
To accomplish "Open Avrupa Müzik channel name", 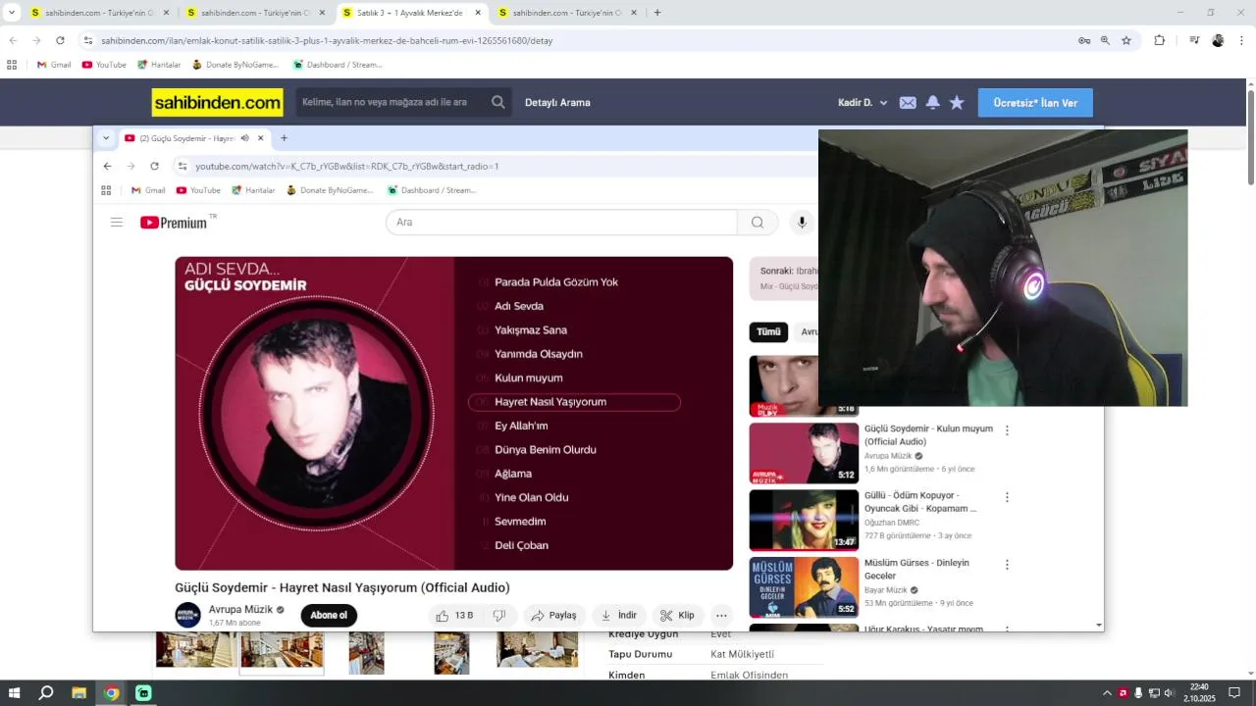I will [240, 609].
